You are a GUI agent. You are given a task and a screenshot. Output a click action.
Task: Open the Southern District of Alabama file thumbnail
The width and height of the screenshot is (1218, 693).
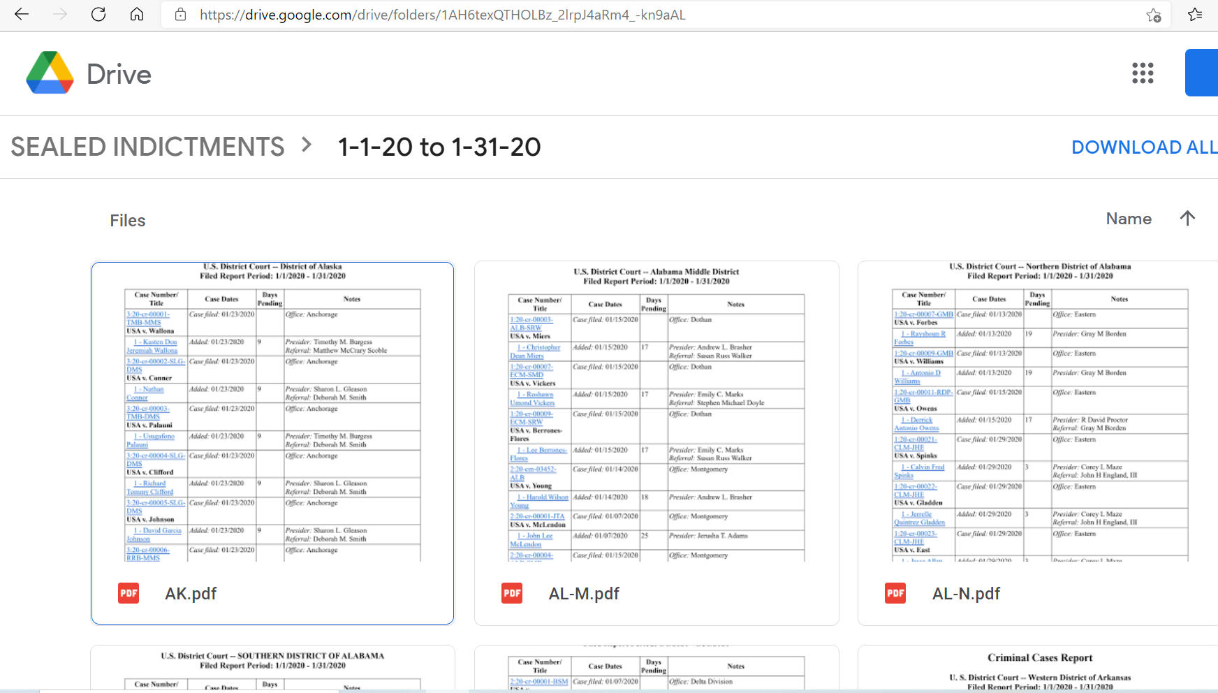(x=272, y=669)
